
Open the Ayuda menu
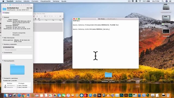(64, 1)
